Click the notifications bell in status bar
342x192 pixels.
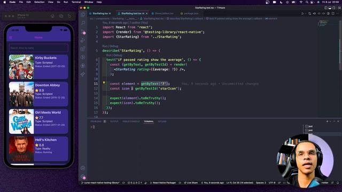338,183
